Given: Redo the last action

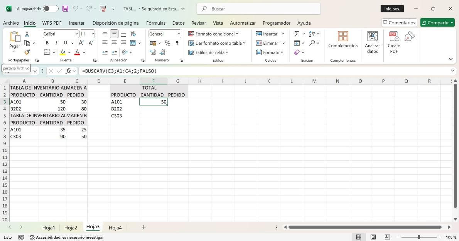Looking at the screenshot, I should coord(89,9).
